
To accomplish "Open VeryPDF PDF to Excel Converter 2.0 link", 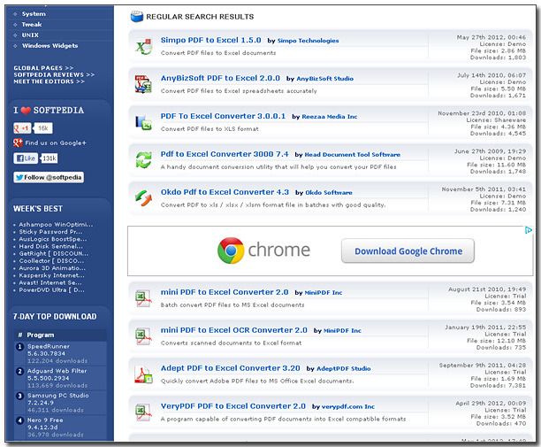I will pyautogui.click(x=233, y=406).
